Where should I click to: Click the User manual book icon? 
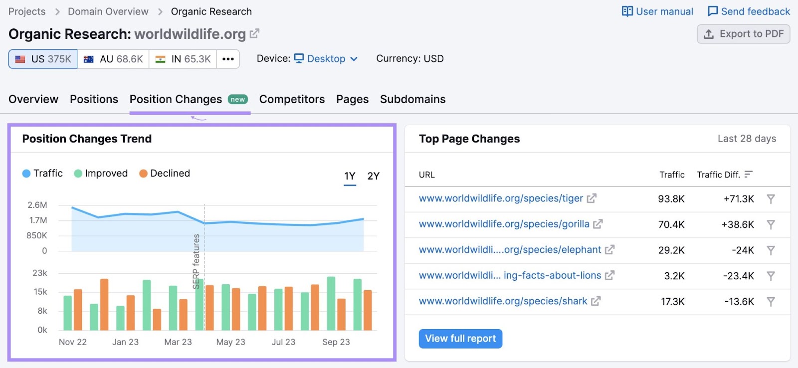coord(627,11)
